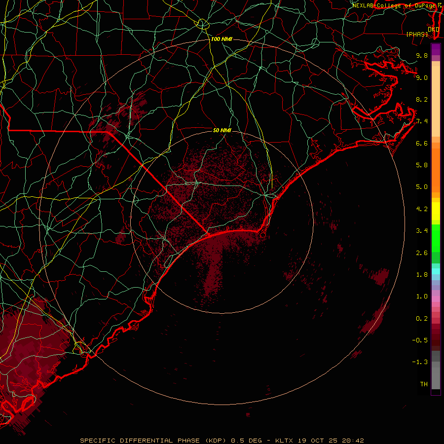Click the KLTX station identifier in caption
Screen dimensions: 444x444
pyautogui.click(x=285, y=441)
